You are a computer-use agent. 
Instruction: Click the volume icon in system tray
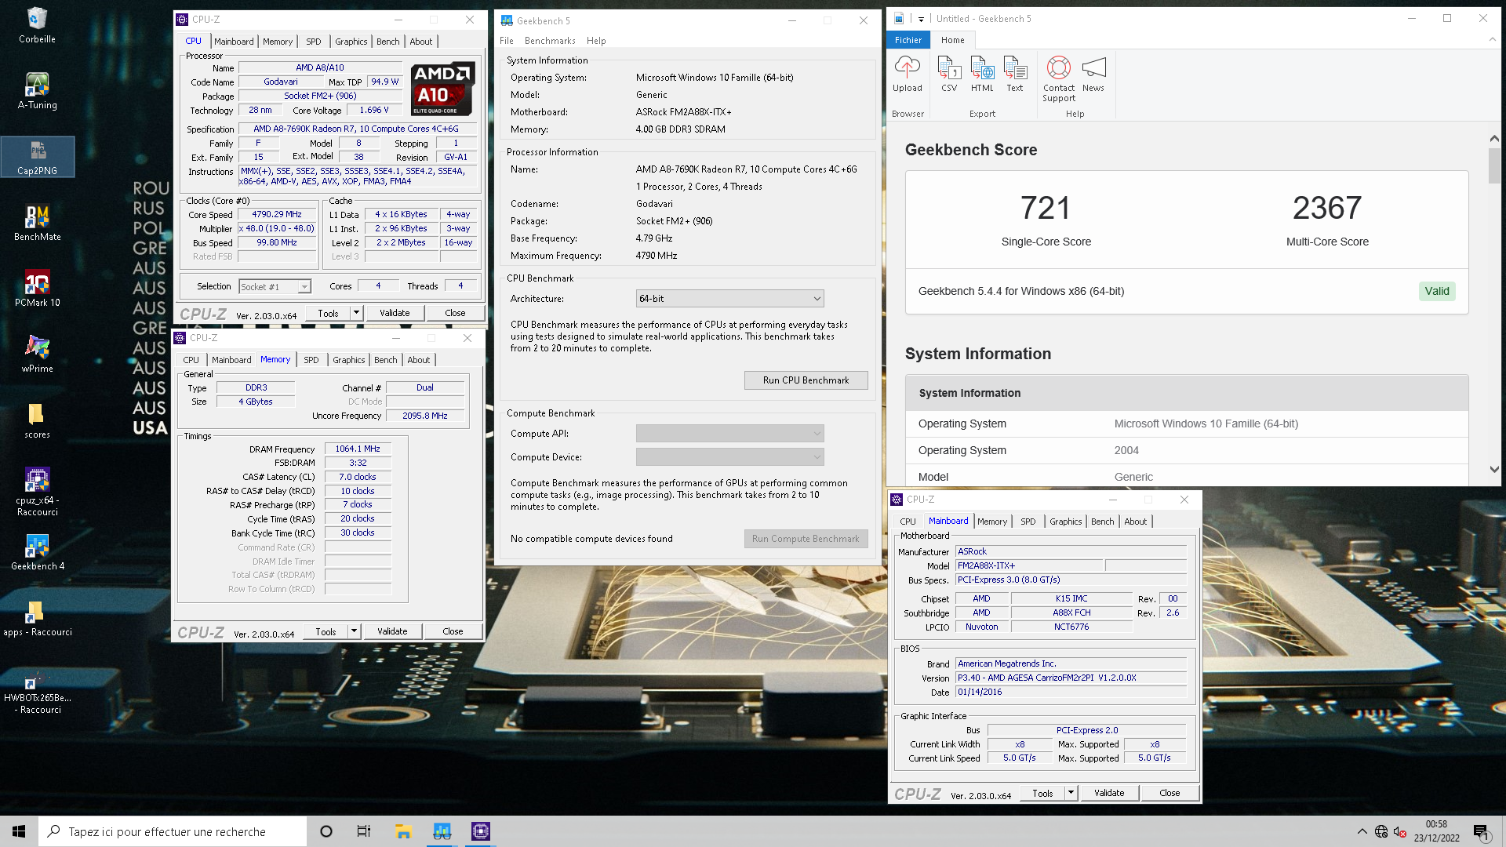pyautogui.click(x=1400, y=831)
